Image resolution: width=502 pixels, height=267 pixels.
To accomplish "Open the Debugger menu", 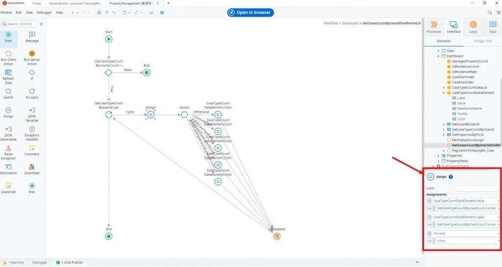I will point(45,12).
